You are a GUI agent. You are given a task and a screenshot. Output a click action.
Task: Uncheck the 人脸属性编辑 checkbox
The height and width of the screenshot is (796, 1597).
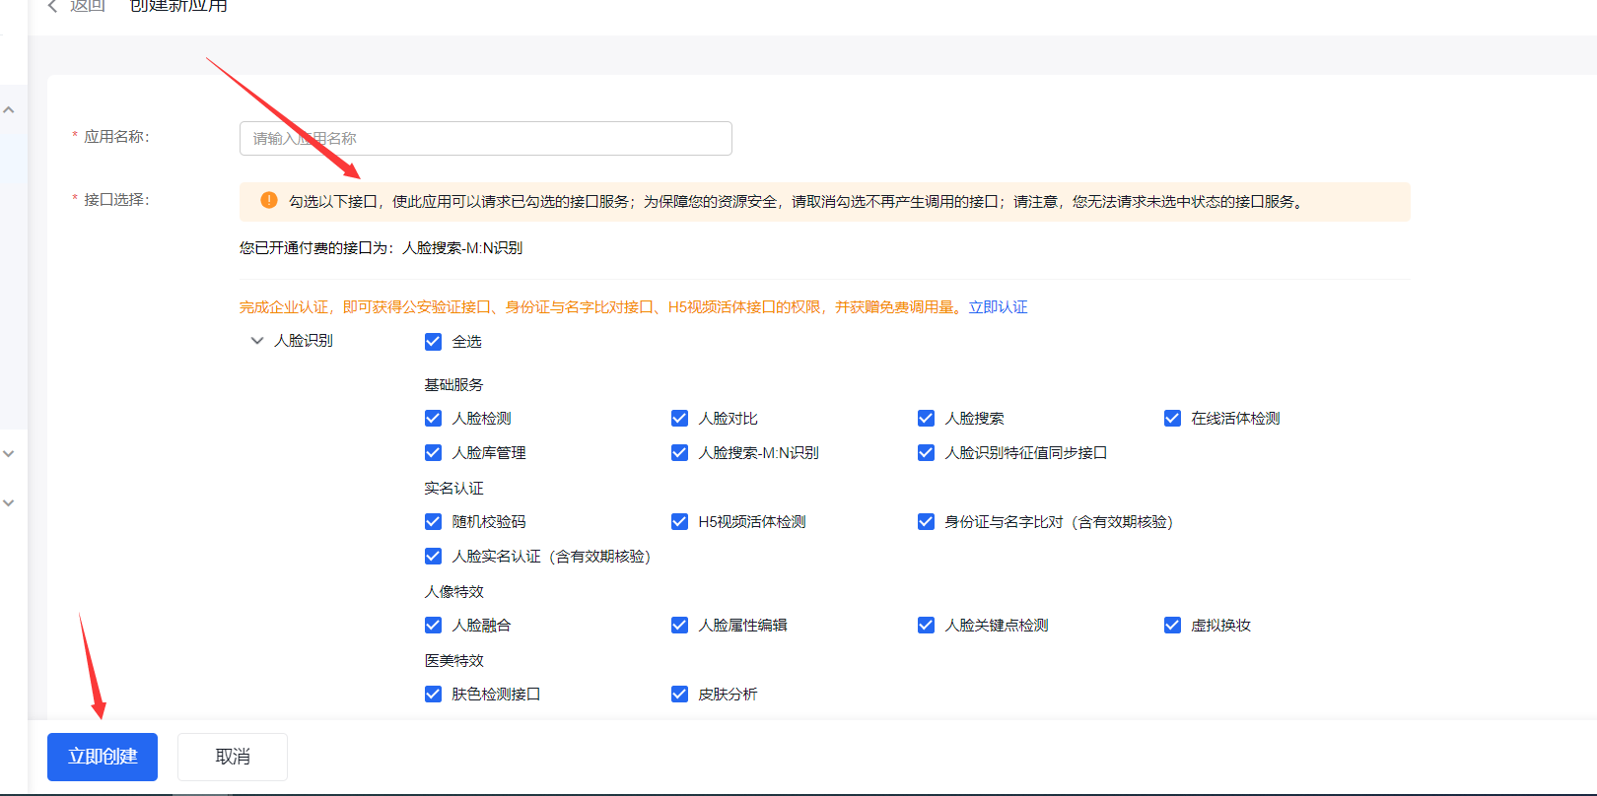[679, 626]
